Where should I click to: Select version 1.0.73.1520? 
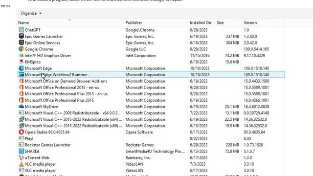tap(253, 145)
